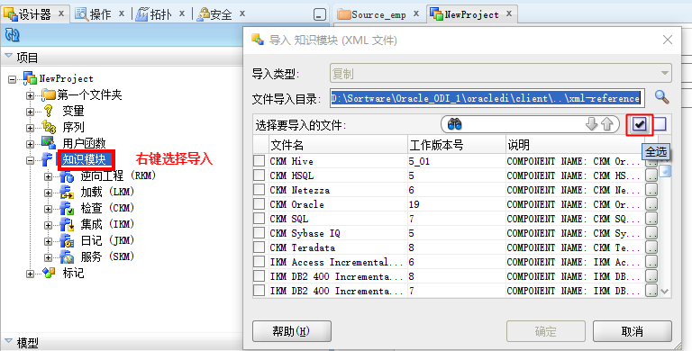Click the find next down arrow
This screenshot has width=692, height=351.
click(x=591, y=125)
